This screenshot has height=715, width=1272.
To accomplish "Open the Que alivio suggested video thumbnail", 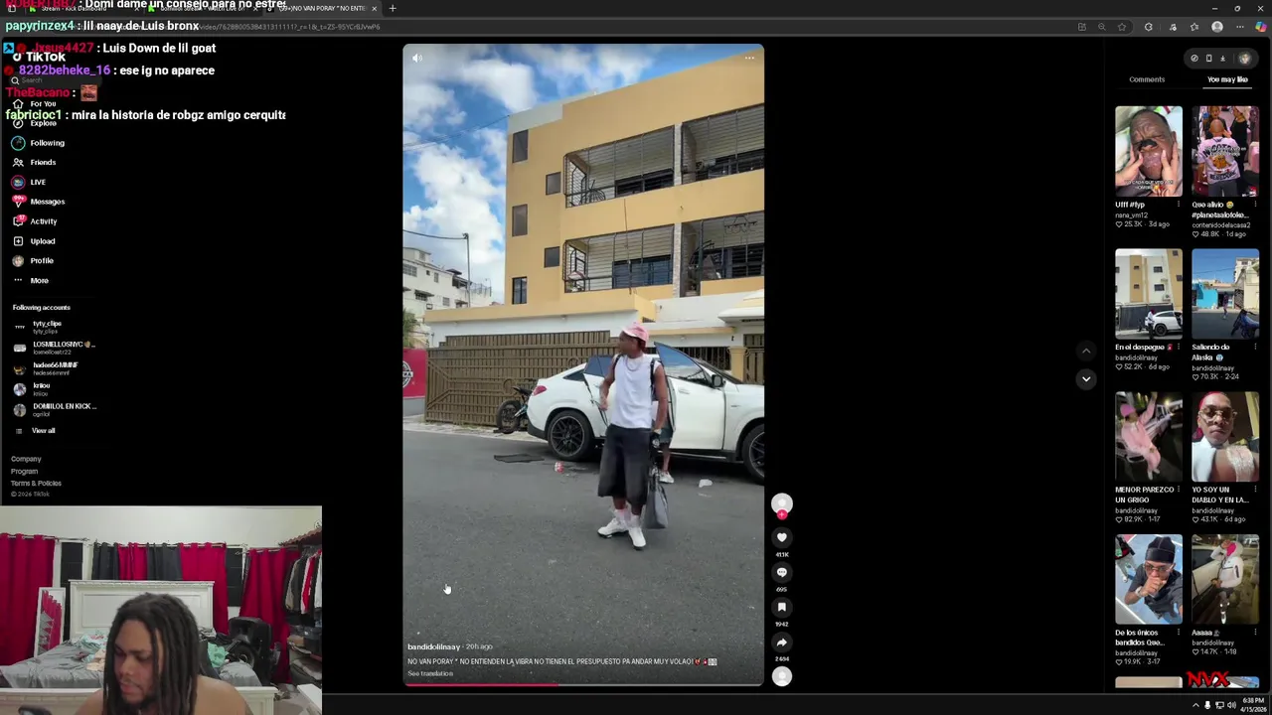I will tap(1225, 151).
